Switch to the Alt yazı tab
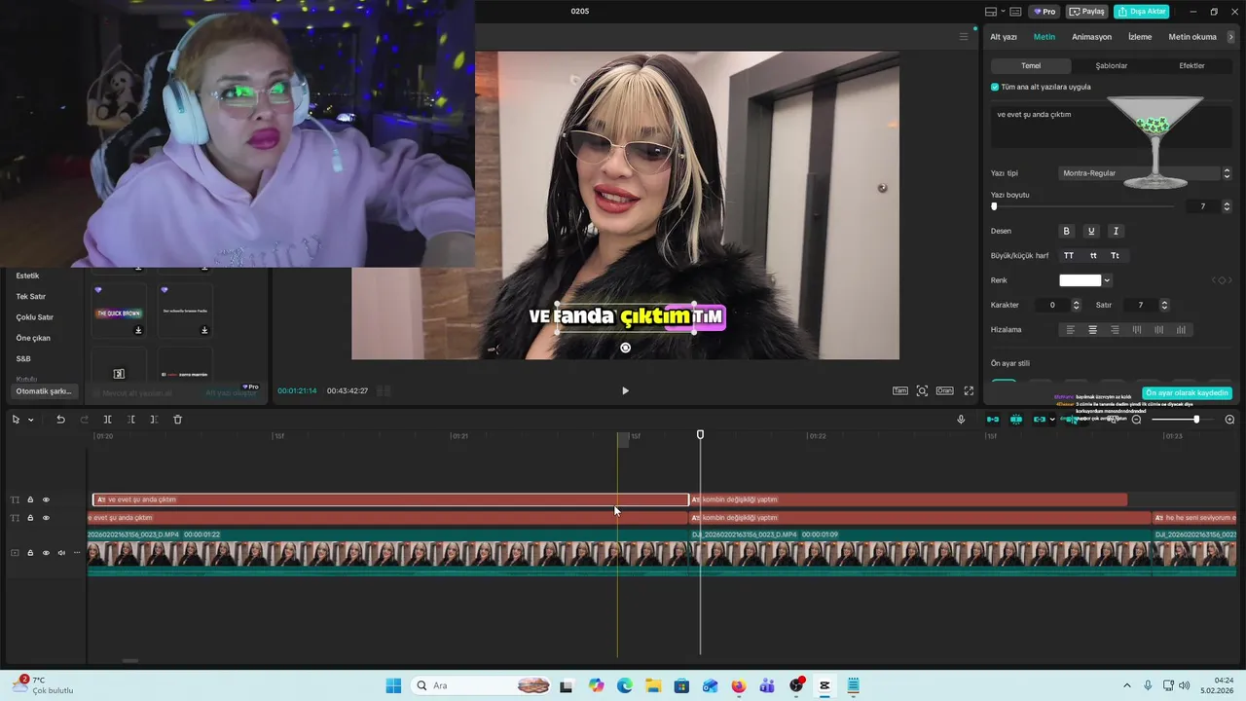 pos(1004,37)
